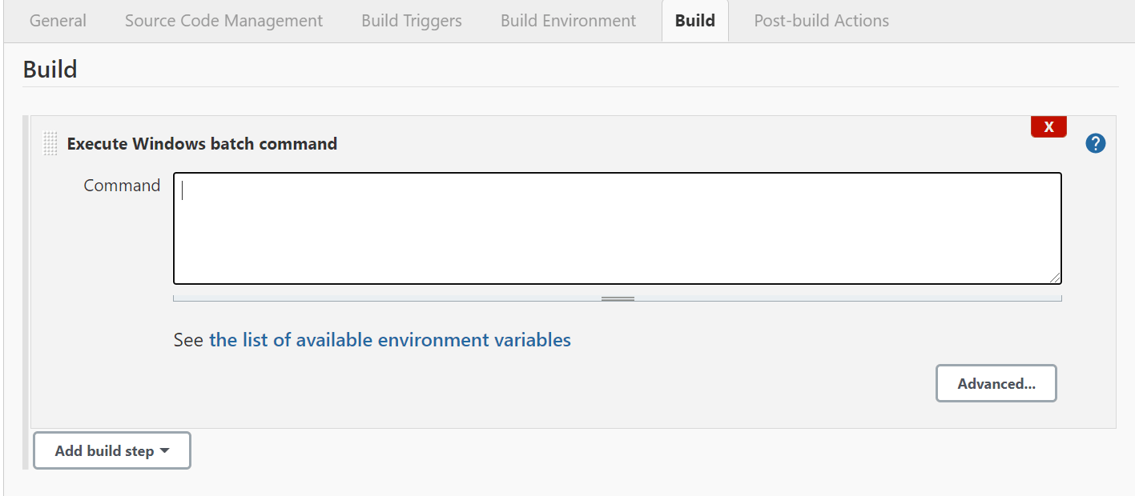
Task: Expand additional options with Advanced button
Action: click(996, 383)
